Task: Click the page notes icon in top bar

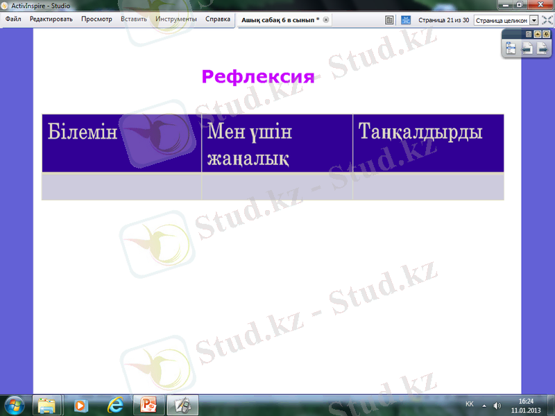Action: (x=390, y=20)
